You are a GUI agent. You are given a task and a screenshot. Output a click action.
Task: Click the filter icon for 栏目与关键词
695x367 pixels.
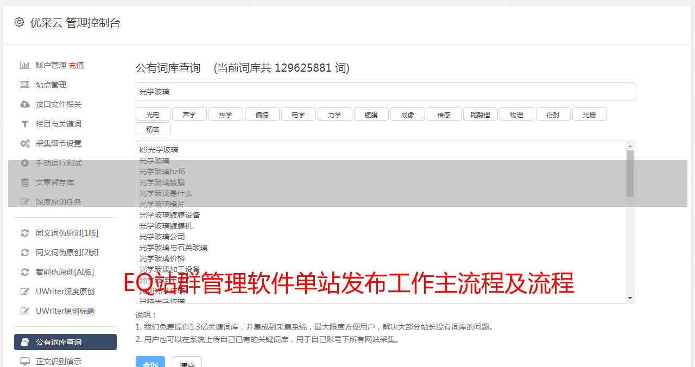[24, 124]
